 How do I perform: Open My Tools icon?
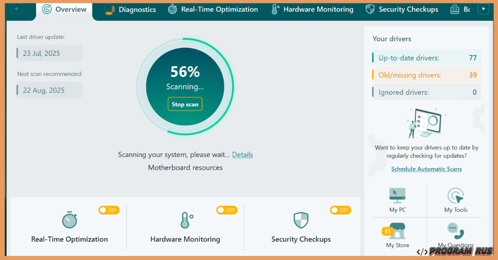455,195
